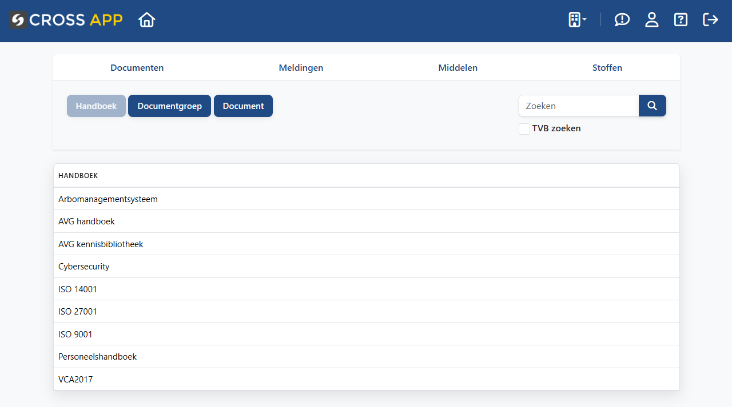Select the Documentgroep button

(x=169, y=106)
